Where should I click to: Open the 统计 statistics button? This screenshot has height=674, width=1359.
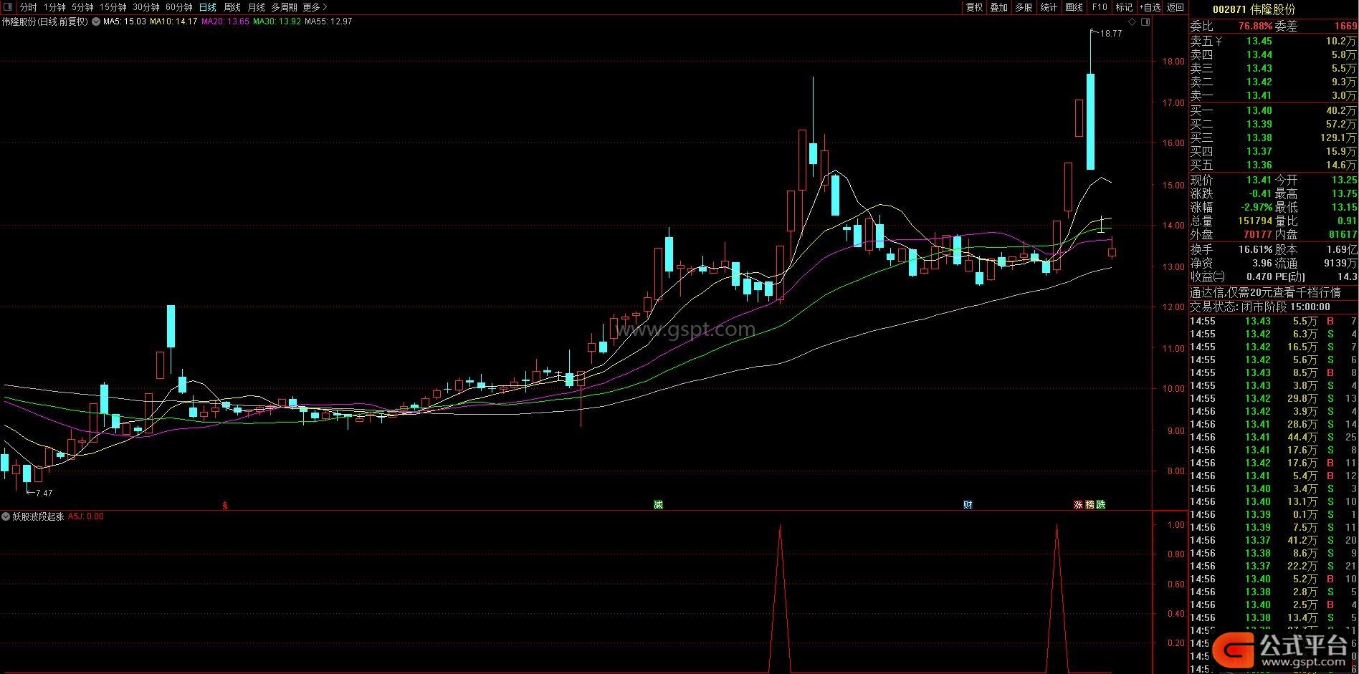click(x=1049, y=7)
